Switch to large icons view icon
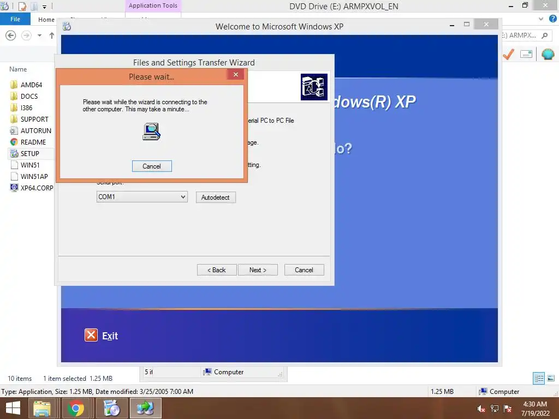 (551, 378)
